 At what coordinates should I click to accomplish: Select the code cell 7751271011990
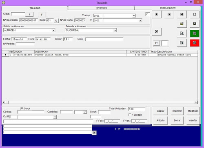[24, 55]
